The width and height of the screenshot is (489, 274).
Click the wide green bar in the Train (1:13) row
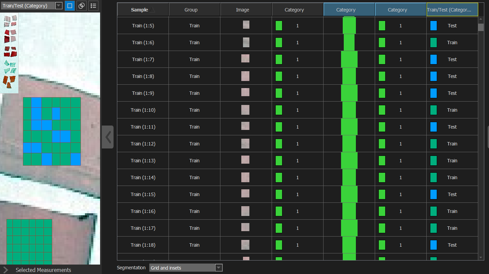(x=349, y=161)
